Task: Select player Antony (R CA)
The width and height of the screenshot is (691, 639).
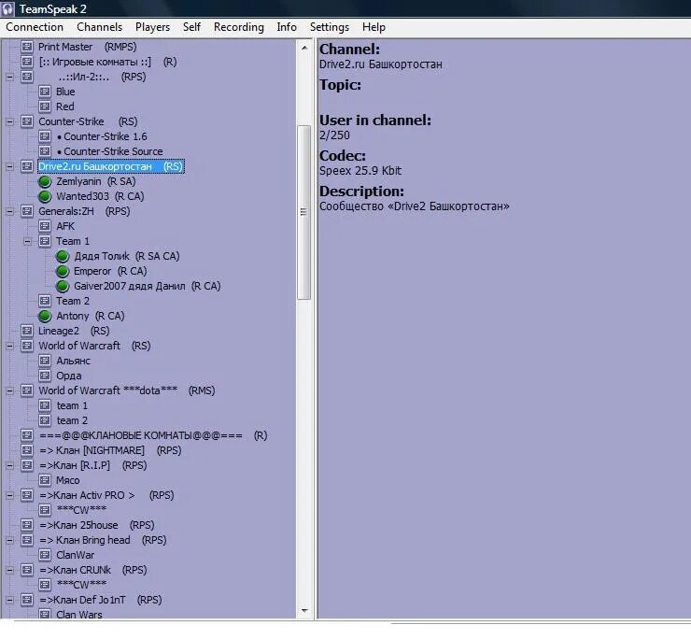Action: pos(91,316)
